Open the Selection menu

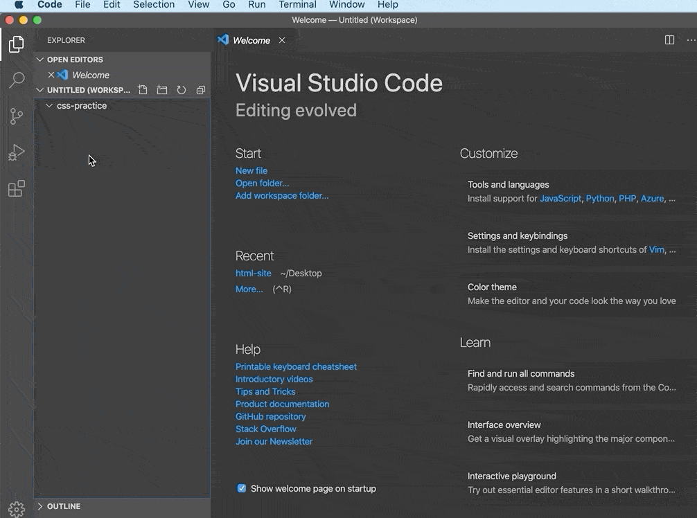[x=154, y=5]
